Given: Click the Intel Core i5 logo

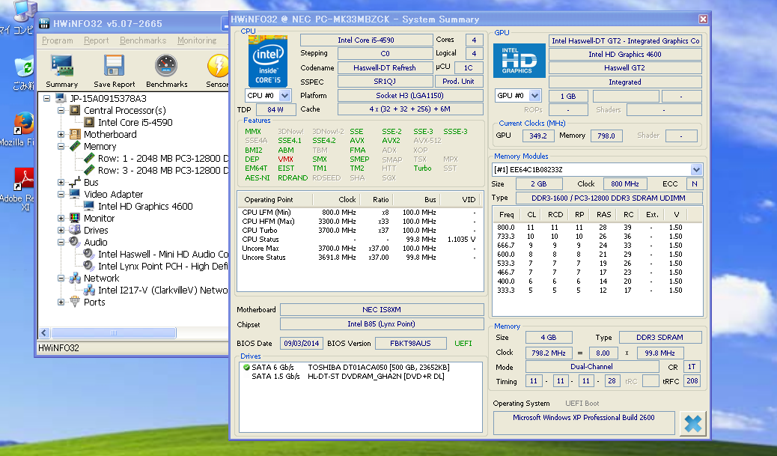Looking at the screenshot, I should (x=268, y=61).
